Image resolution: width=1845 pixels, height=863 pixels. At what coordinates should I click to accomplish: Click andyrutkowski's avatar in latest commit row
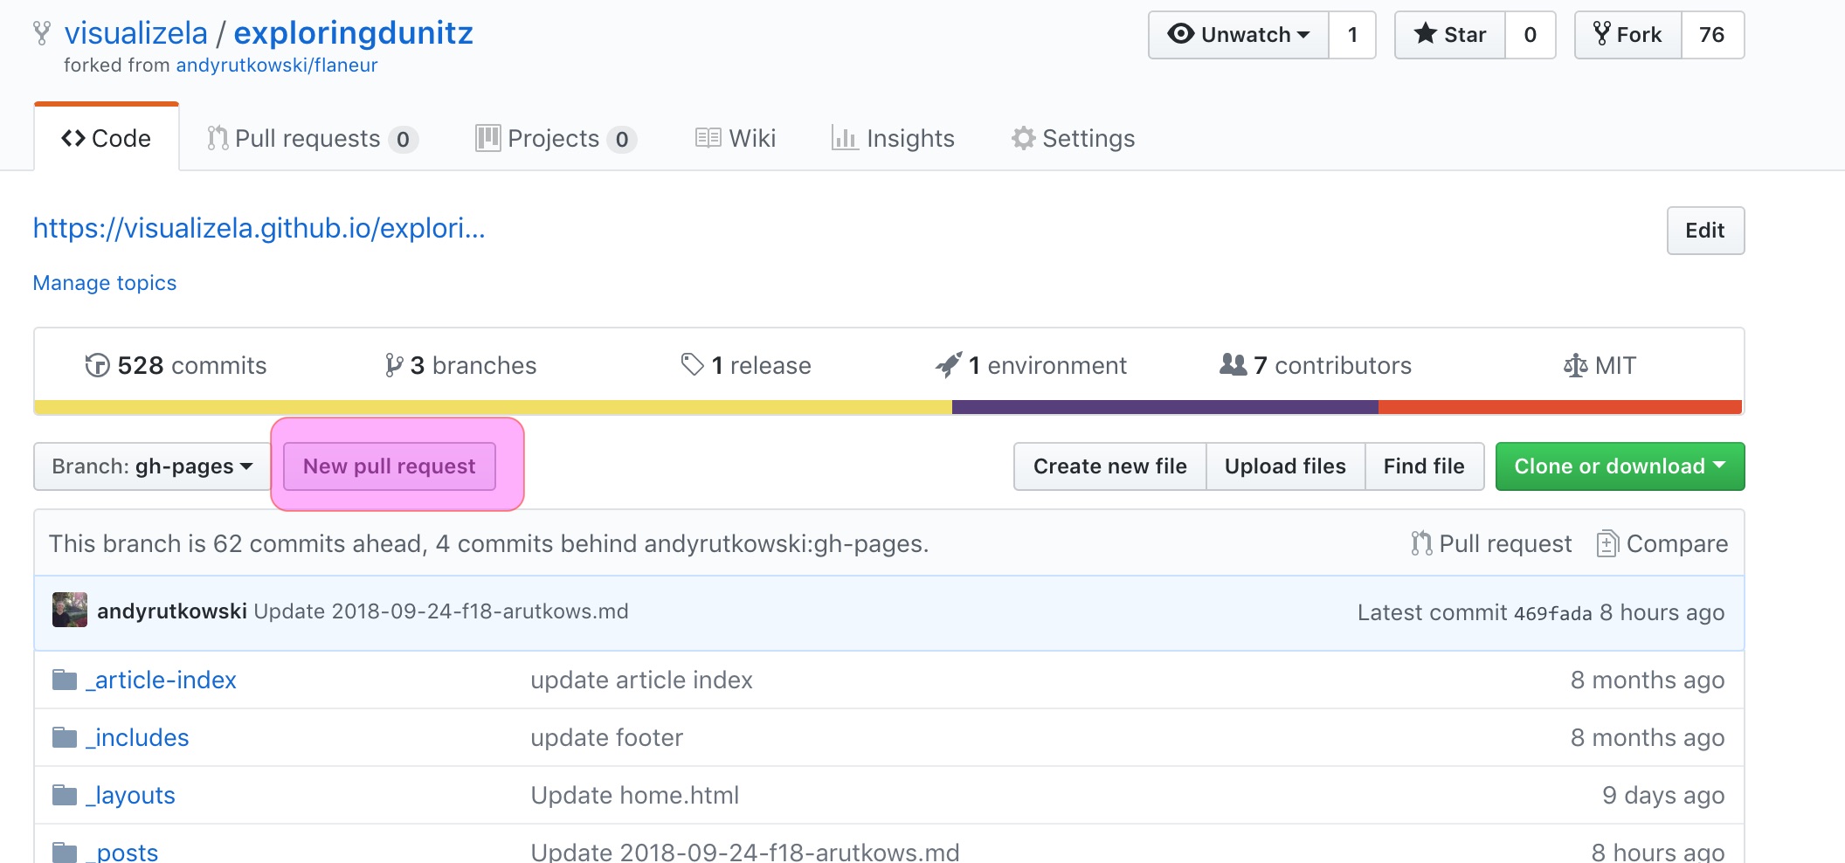[x=70, y=610]
